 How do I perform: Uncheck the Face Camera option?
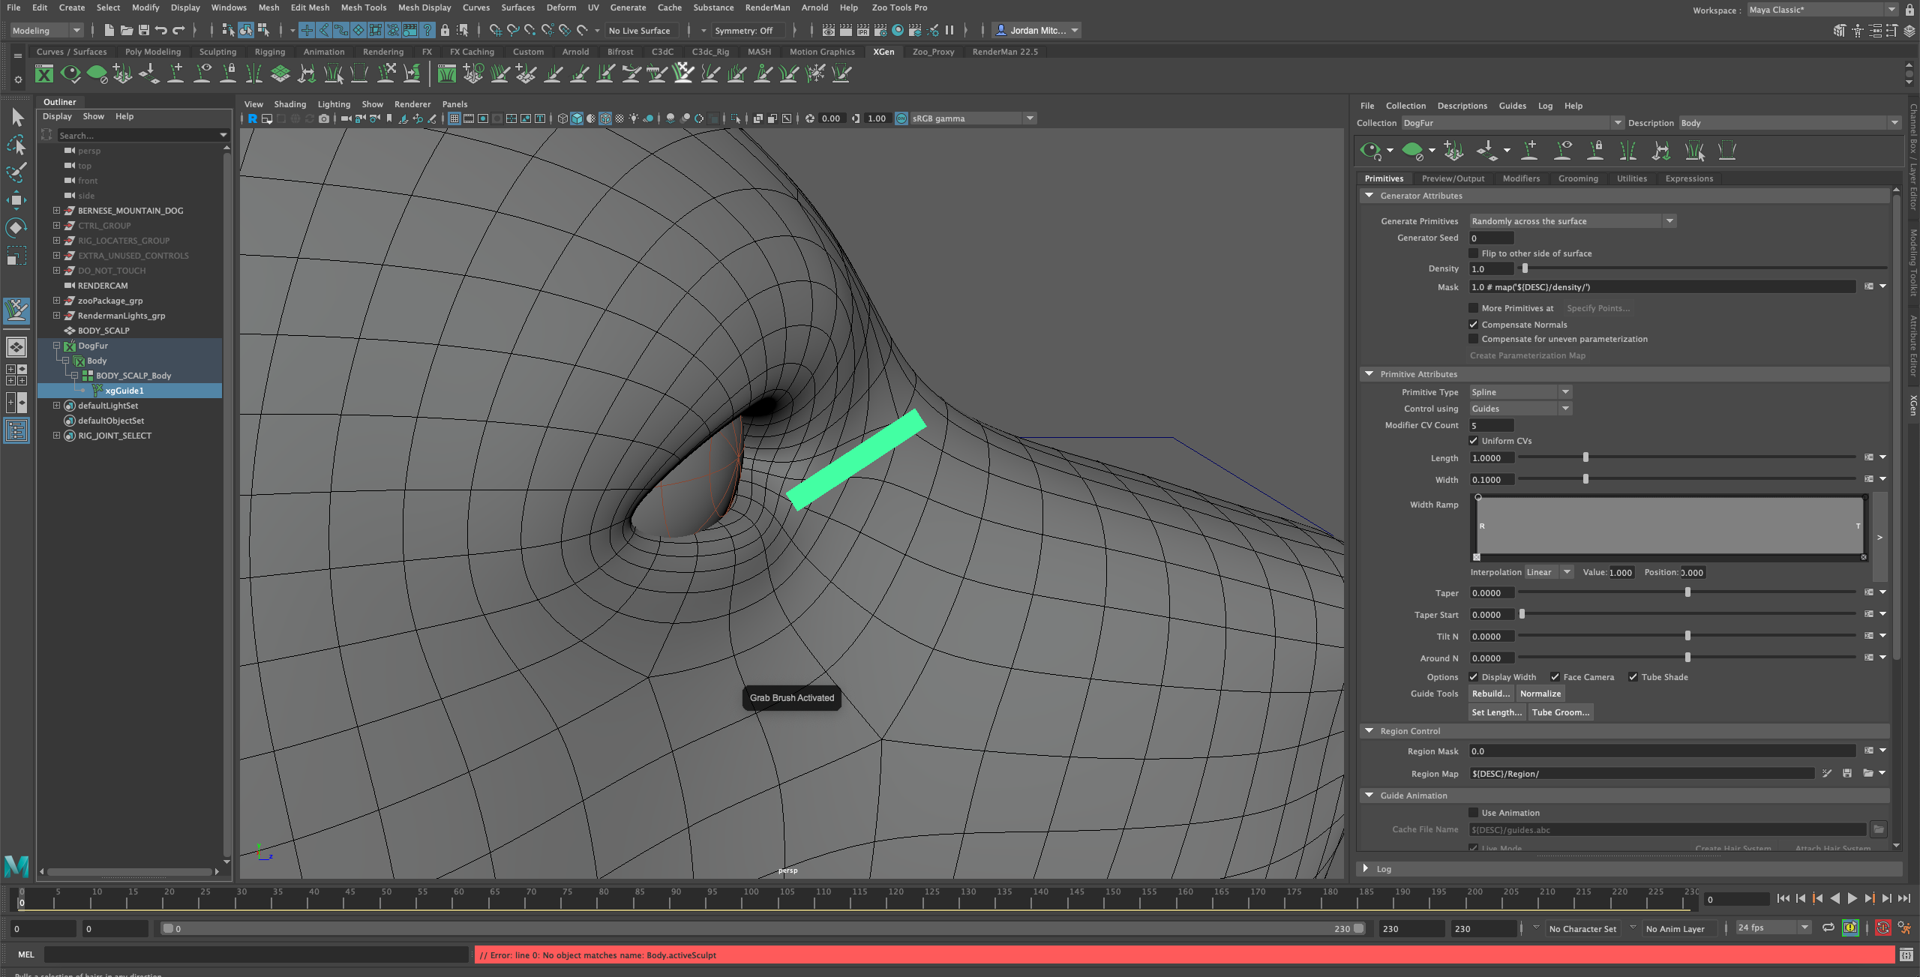coord(1554,676)
